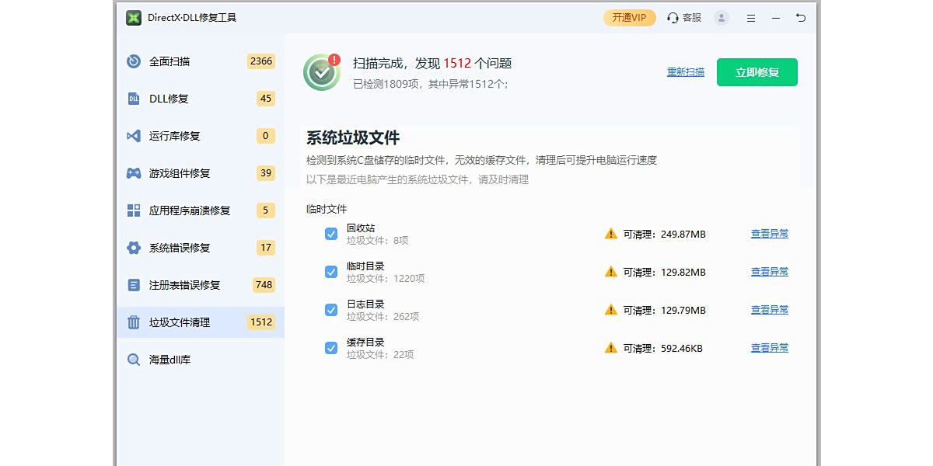Click the 重新扫描 link

(686, 72)
